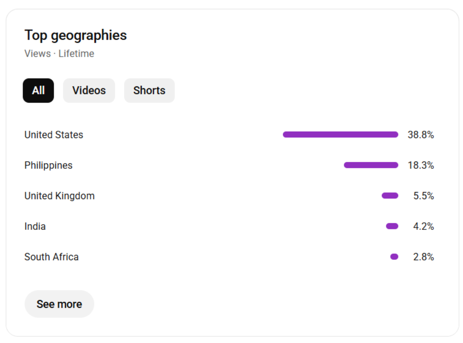Click the South Africa purple bar
The height and width of the screenshot is (343, 463).
coord(394,257)
